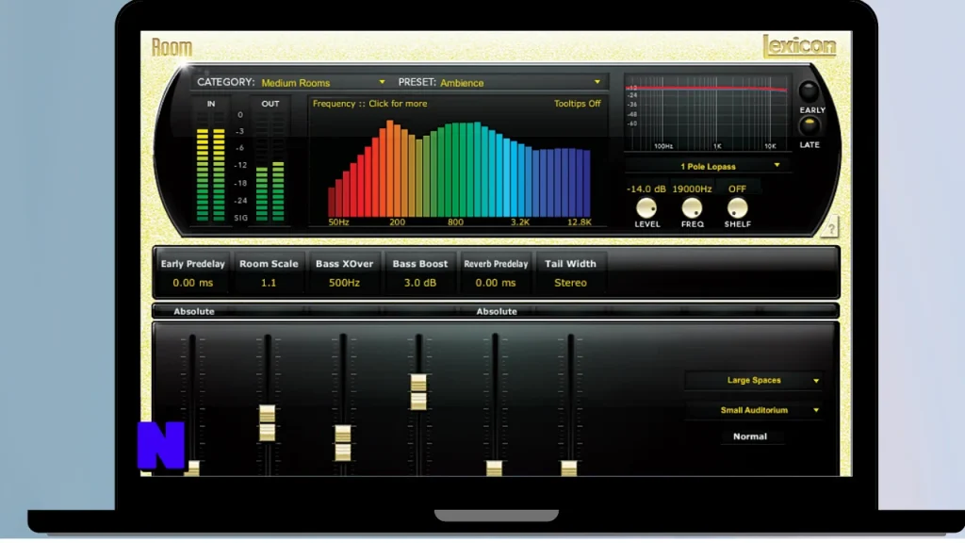Click the Tail Width fader handle
The width and height of the screenshot is (965, 543).
pos(569,469)
